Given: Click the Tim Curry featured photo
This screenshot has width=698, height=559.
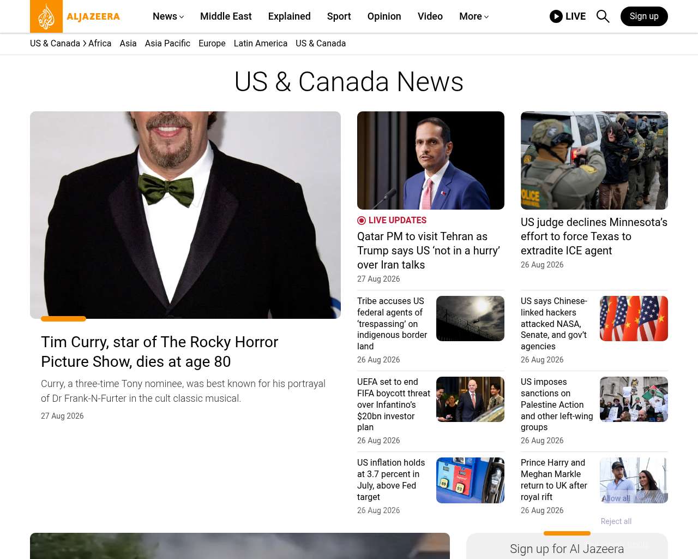Looking at the screenshot, I should tap(185, 215).
